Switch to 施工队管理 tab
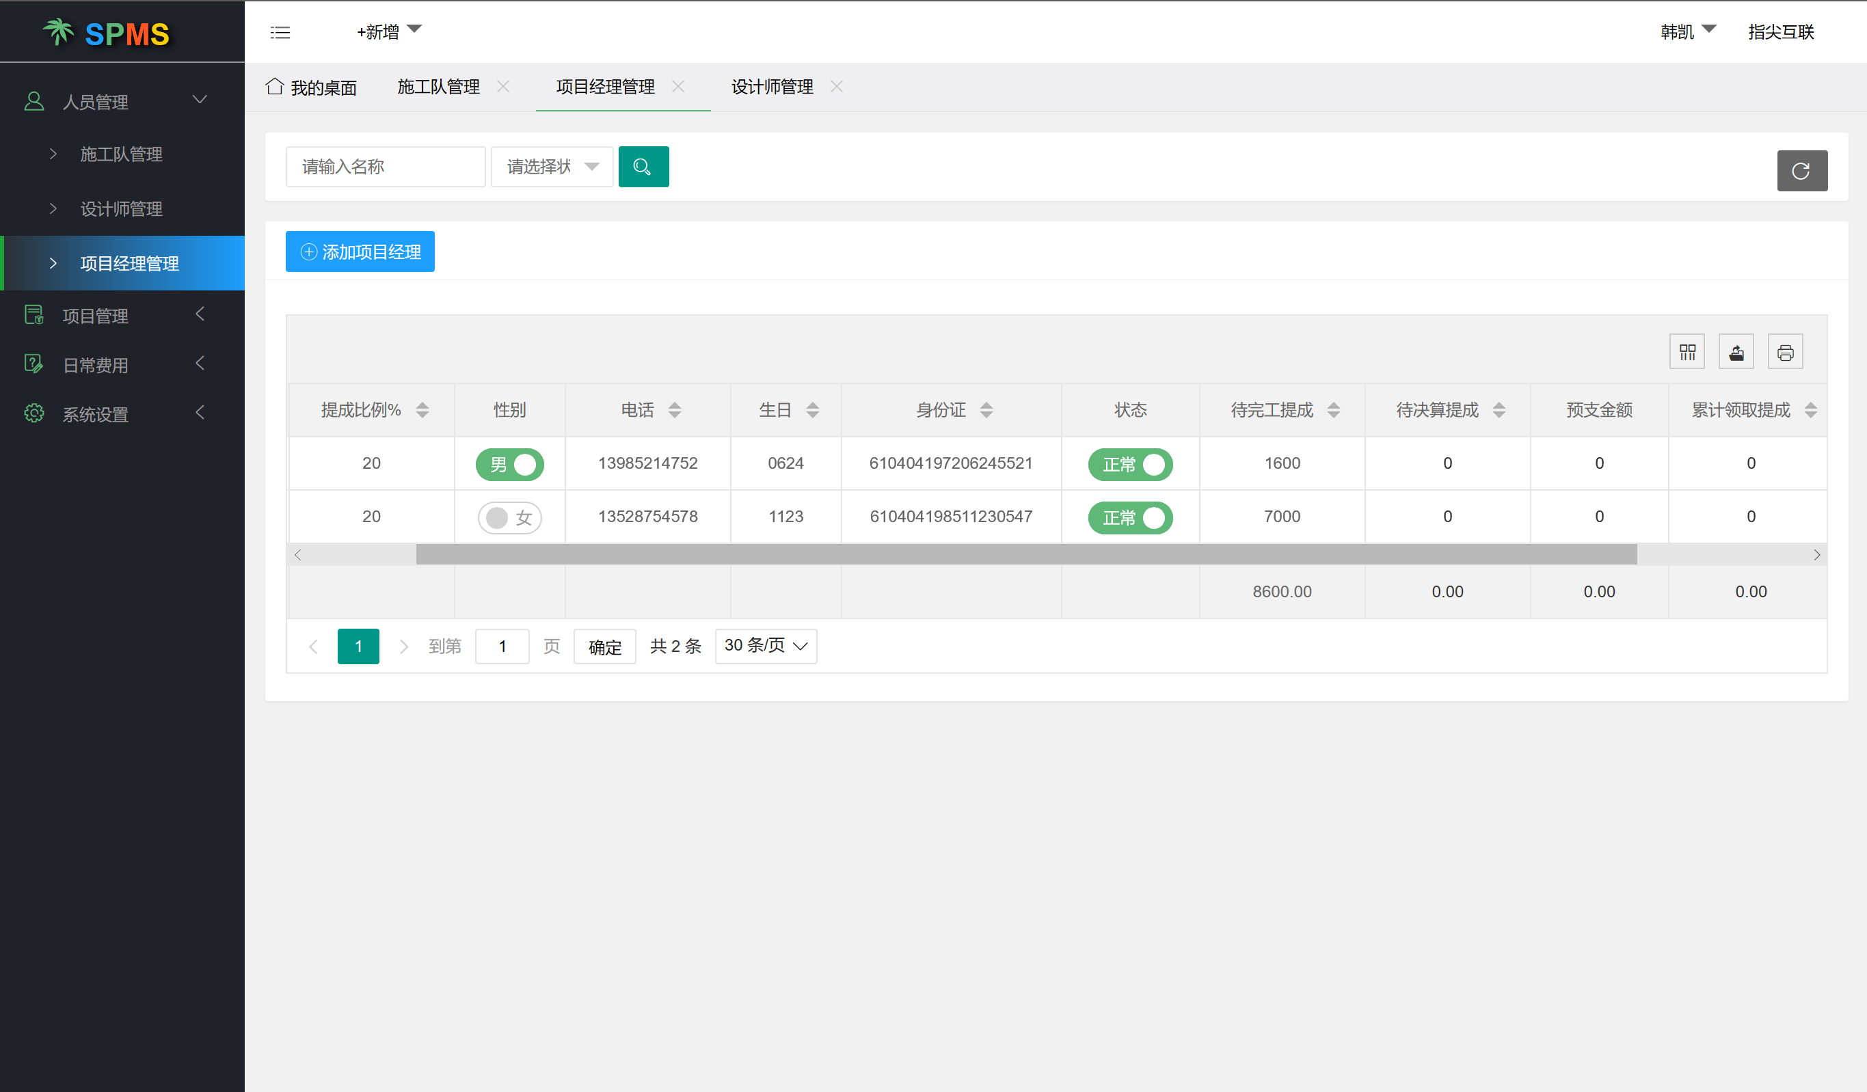 pos(439,87)
